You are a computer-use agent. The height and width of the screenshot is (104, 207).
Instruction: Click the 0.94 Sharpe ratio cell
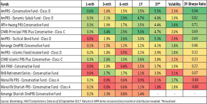click(195, 11)
